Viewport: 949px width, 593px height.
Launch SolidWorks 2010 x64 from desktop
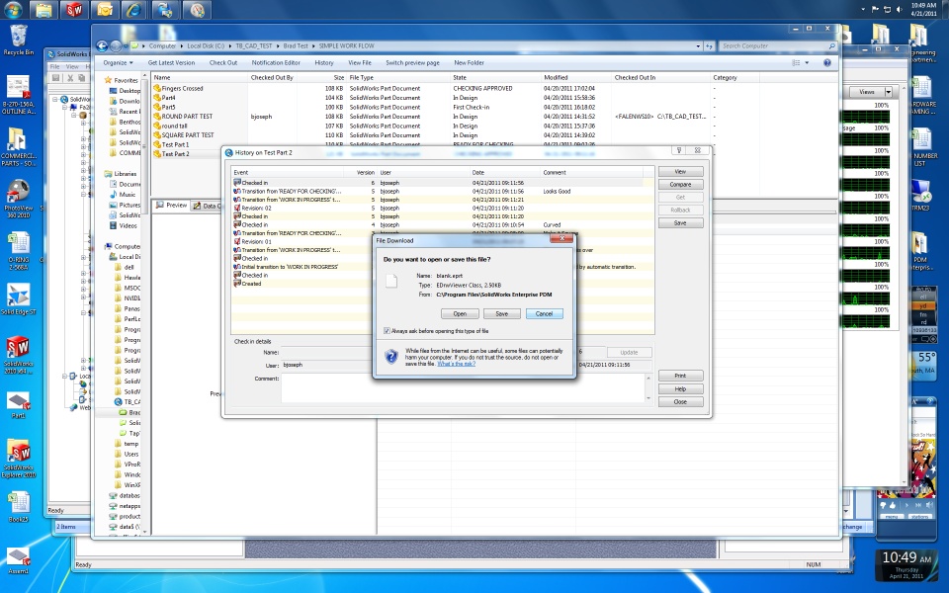pos(18,355)
